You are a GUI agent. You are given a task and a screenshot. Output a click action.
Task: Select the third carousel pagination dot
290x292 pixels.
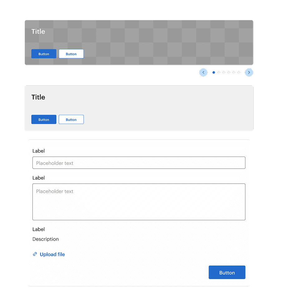224,72
